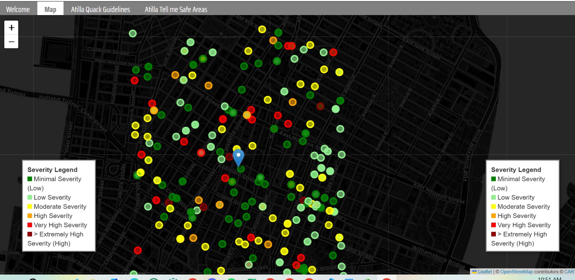The height and width of the screenshot is (280, 575).
Task: Switch to the Welcome tab
Action: pos(18,9)
